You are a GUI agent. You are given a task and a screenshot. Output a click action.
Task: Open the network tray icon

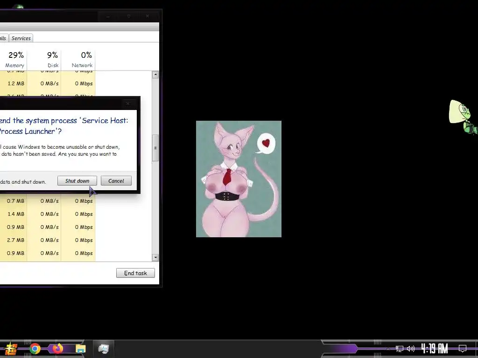400,349
